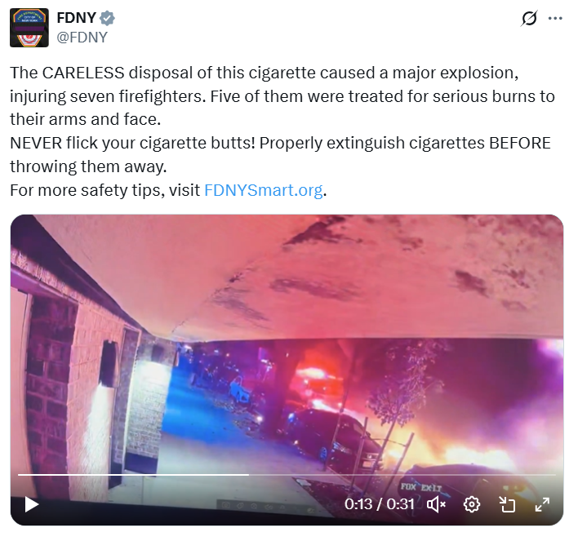
Task: Pop out video to picture-in-picture
Action: [x=507, y=504]
